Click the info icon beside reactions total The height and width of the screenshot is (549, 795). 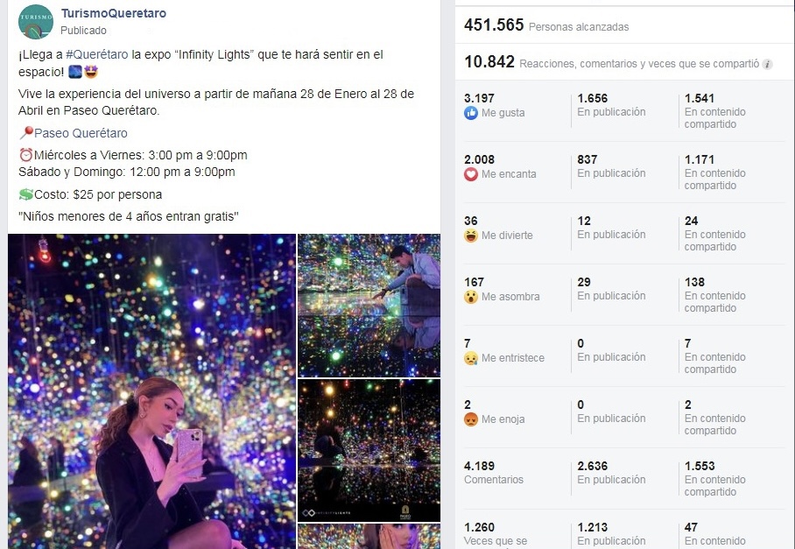(768, 65)
